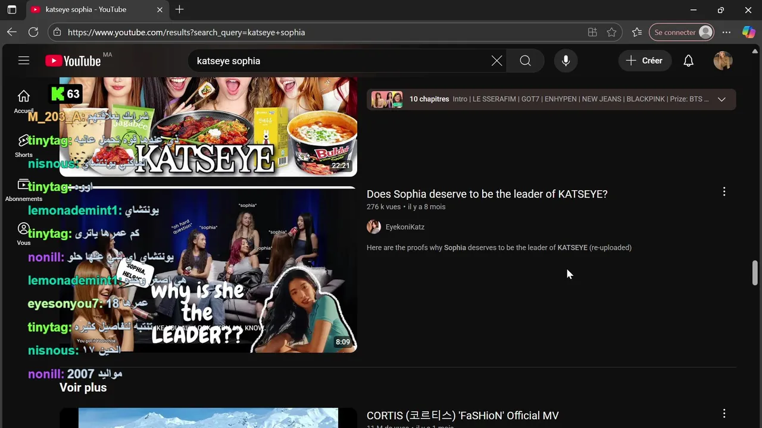Image resolution: width=762 pixels, height=428 pixels.
Task: Open Abonnements in sidebar
Action: point(24,190)
